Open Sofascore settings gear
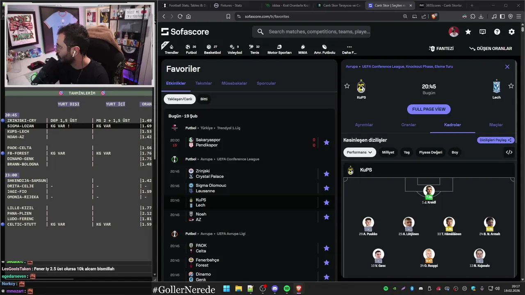 click(x=511, y=32)
